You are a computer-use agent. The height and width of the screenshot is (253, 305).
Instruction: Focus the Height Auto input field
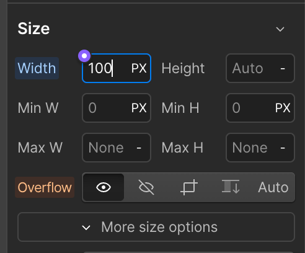click(x=260, y=68)
